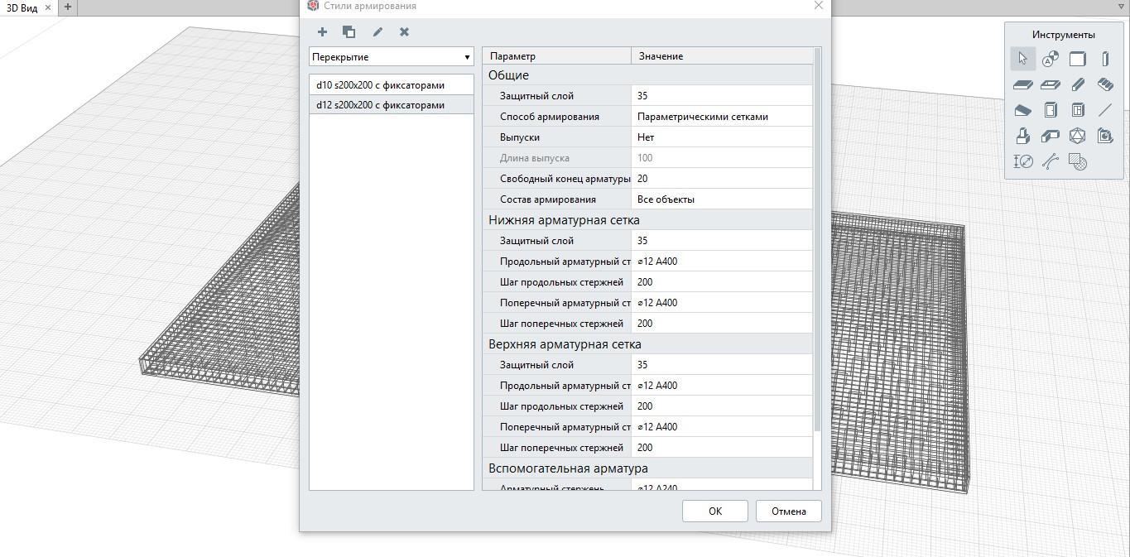Change lower mesh transverse rebar ⌀12 A400

point(722,303)
